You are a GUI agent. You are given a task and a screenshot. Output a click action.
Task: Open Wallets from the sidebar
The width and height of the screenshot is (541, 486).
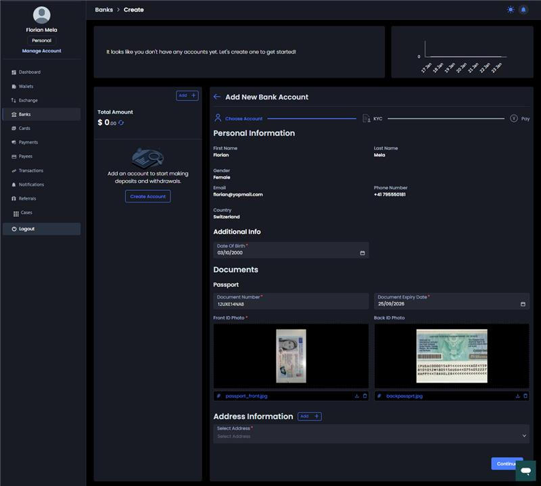coord(26,87)
